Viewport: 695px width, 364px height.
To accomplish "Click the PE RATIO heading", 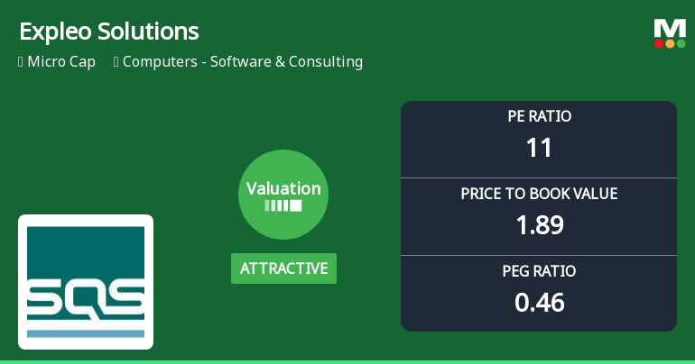I will (539, 116).
